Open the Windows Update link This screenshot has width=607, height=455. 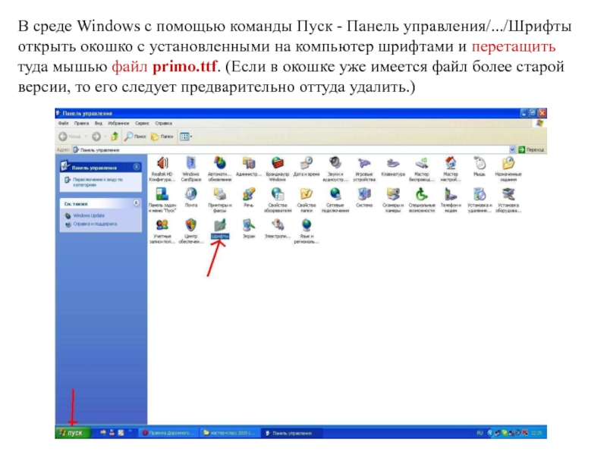pyautogui.click(x=89, y=215)
